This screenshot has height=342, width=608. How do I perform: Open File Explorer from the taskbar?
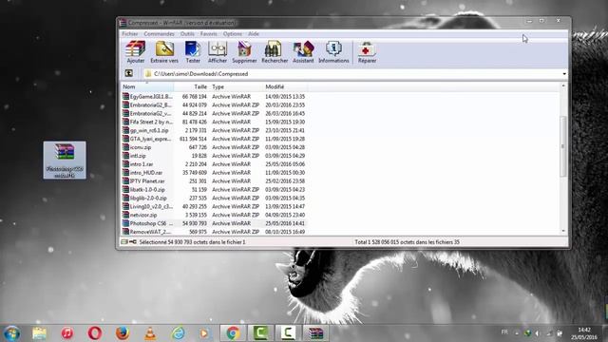pos(40,333)
